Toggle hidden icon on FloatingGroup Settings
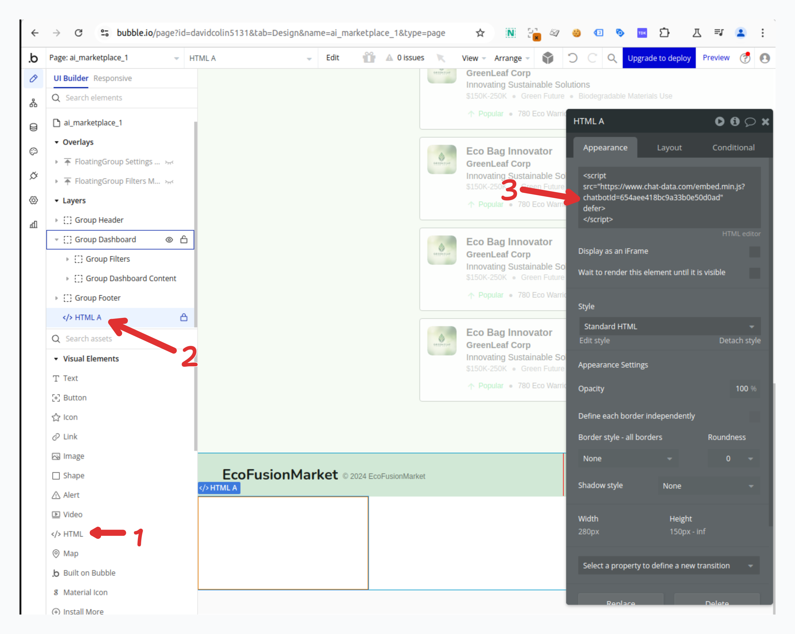 coord(169,162)
